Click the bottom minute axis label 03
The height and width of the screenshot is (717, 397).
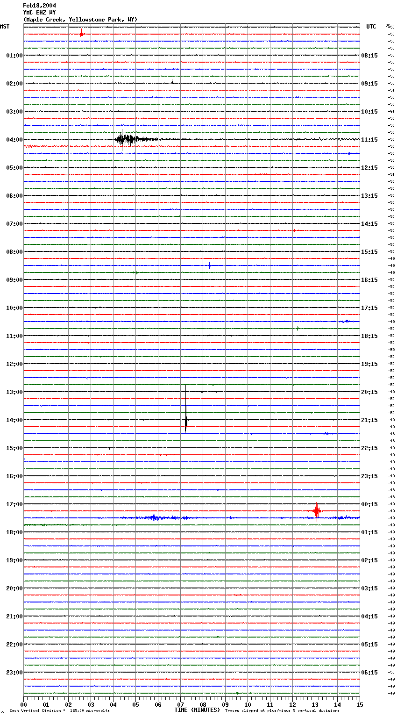coord(91,704)
